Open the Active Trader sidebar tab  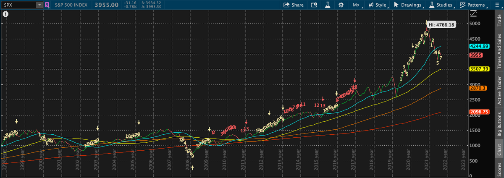pos(499,90)
